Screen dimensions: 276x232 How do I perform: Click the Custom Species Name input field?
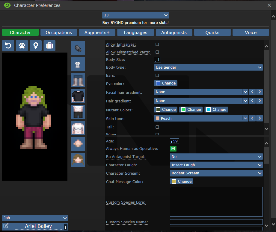tap(216, 222)
